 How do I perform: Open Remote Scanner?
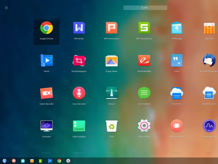click(x=209, y=93)
